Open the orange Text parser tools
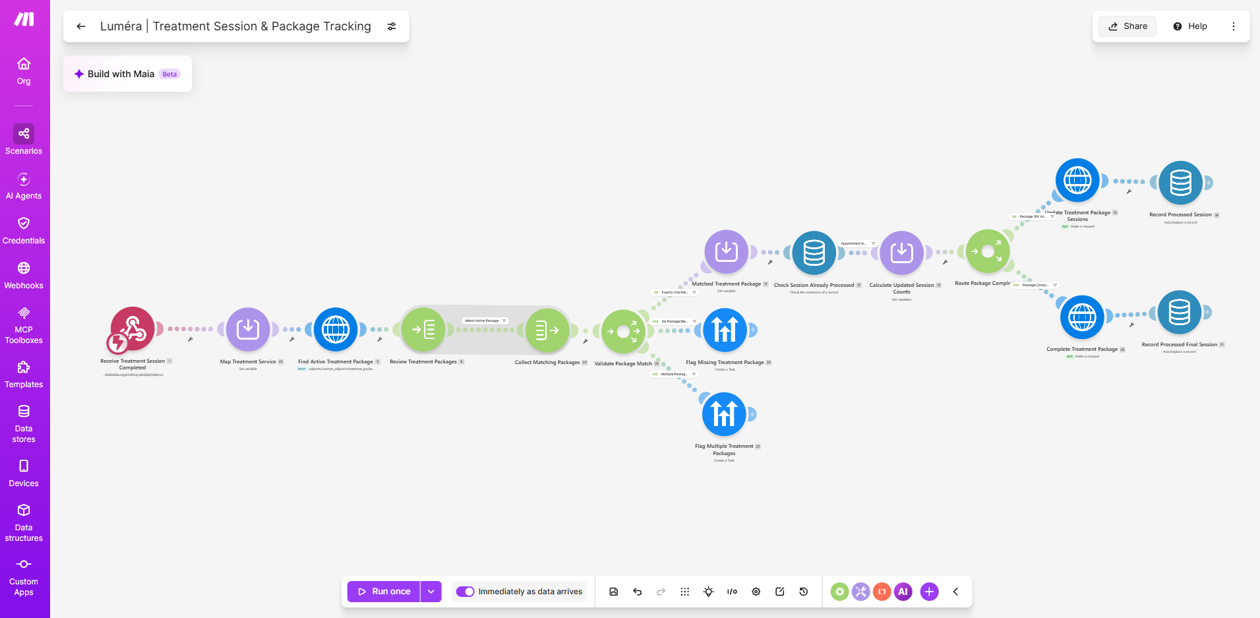The width and height of the screenshot is (1260, 618). coord(882,592)
